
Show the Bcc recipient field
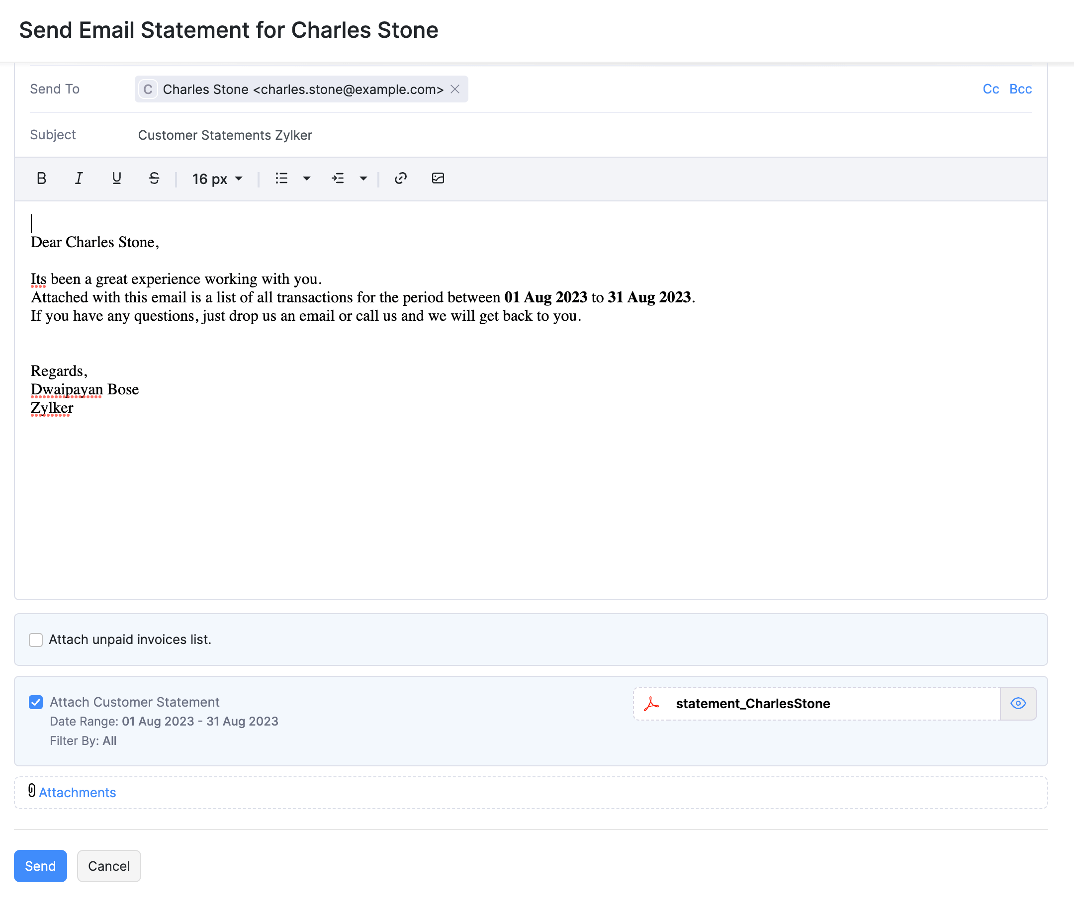click(x=1020, y=89)
